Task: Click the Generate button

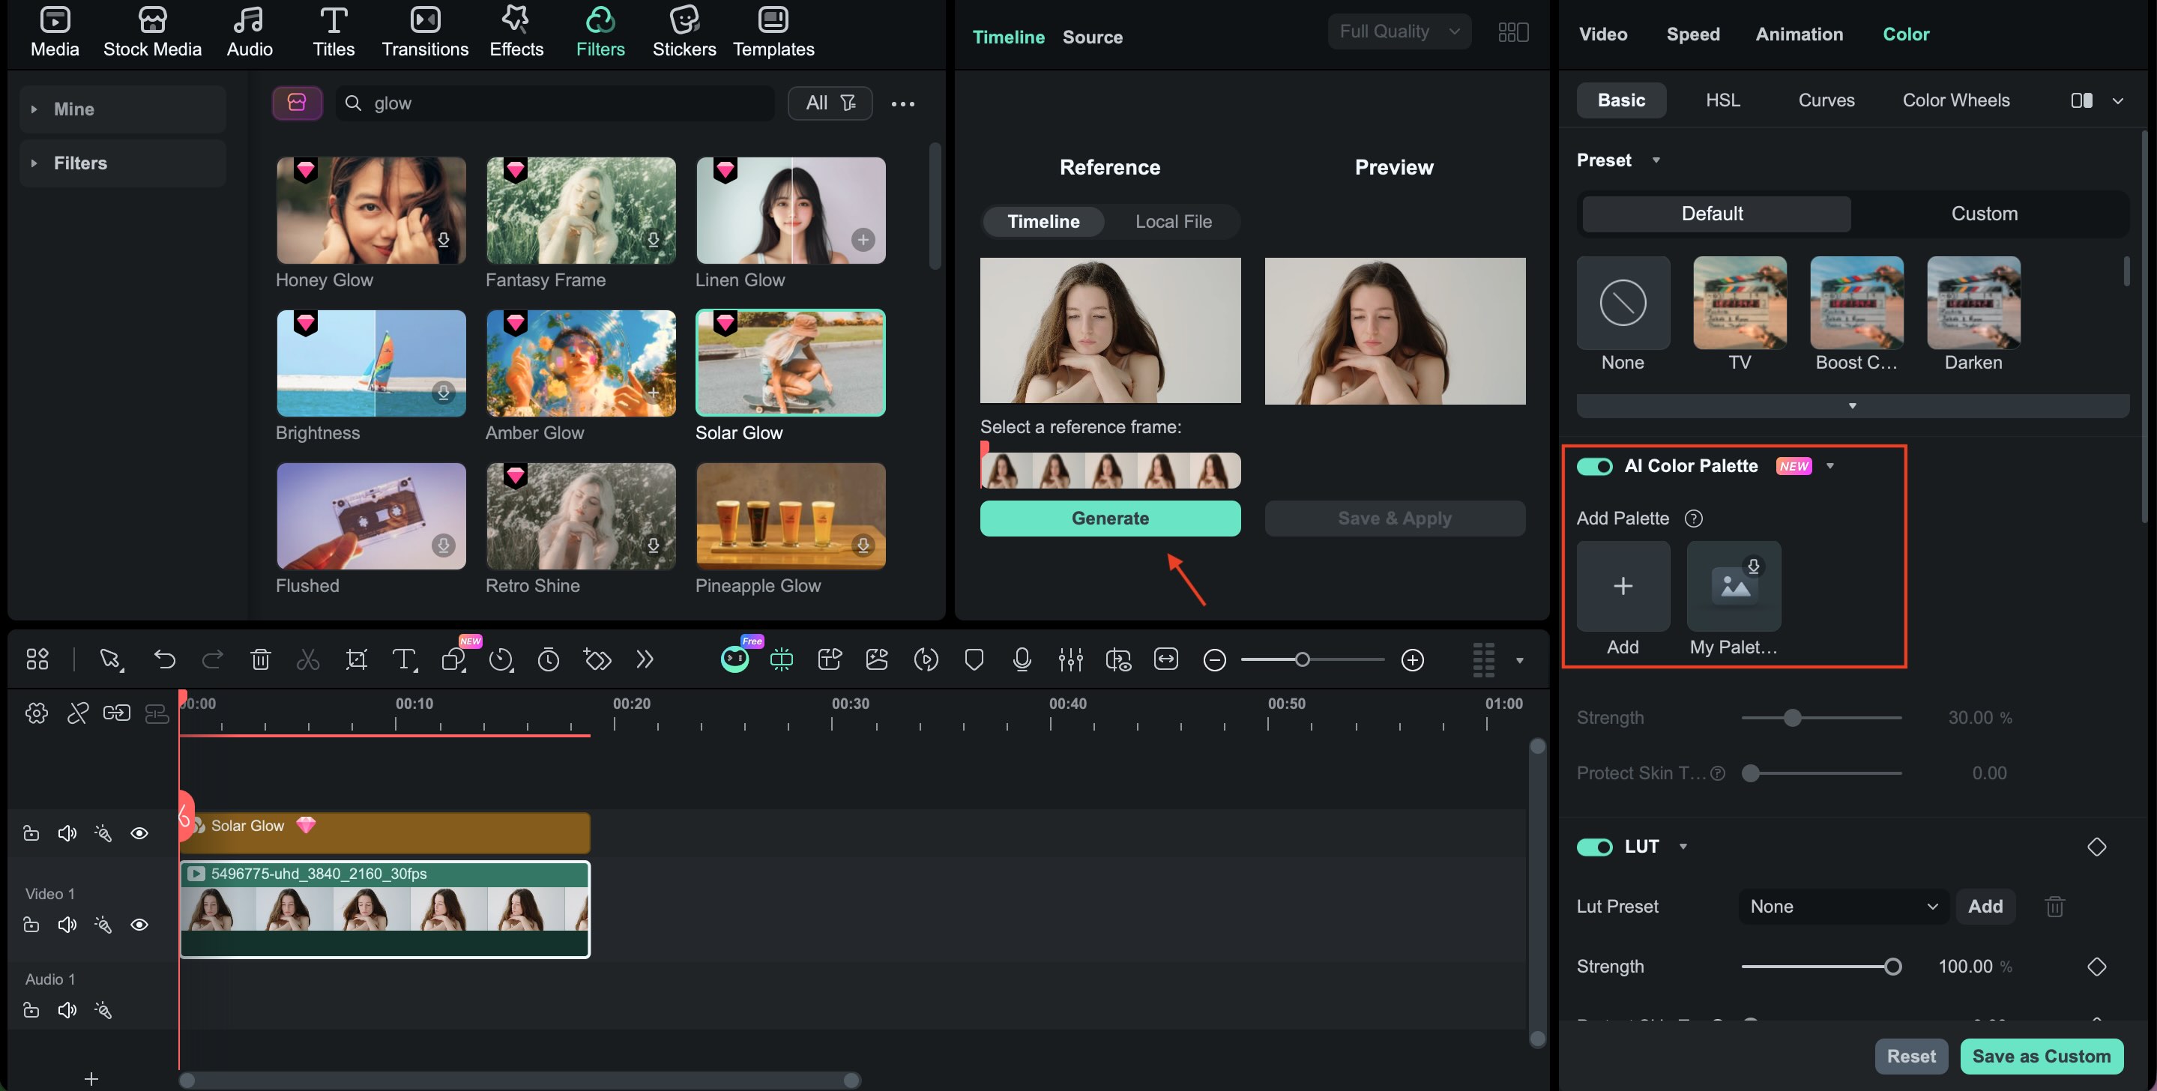Action: (1110, 518)
